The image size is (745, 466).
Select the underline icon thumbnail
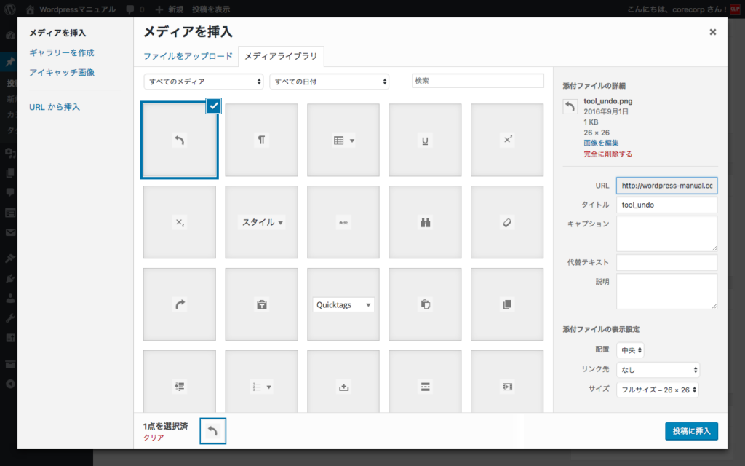[x=425, y=140]
